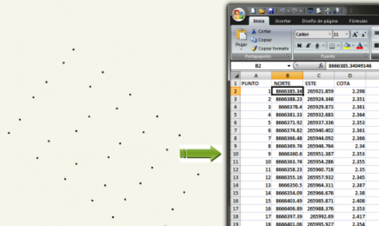The height and width of the screenshot is (226, 379).
Task: Click the Open folder icon in quick access toolbar
Action: click(x=262, y=11)
